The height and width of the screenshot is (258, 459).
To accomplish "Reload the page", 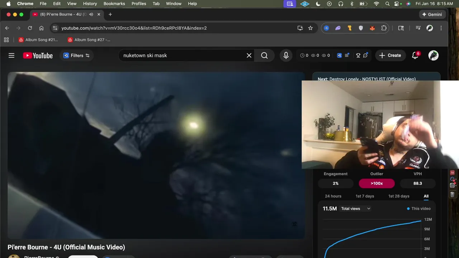I will tap(30, 28).
